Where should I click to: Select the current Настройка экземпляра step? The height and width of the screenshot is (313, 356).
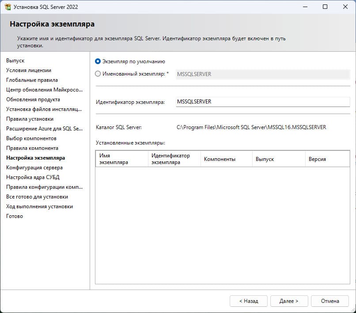[36, 158]
